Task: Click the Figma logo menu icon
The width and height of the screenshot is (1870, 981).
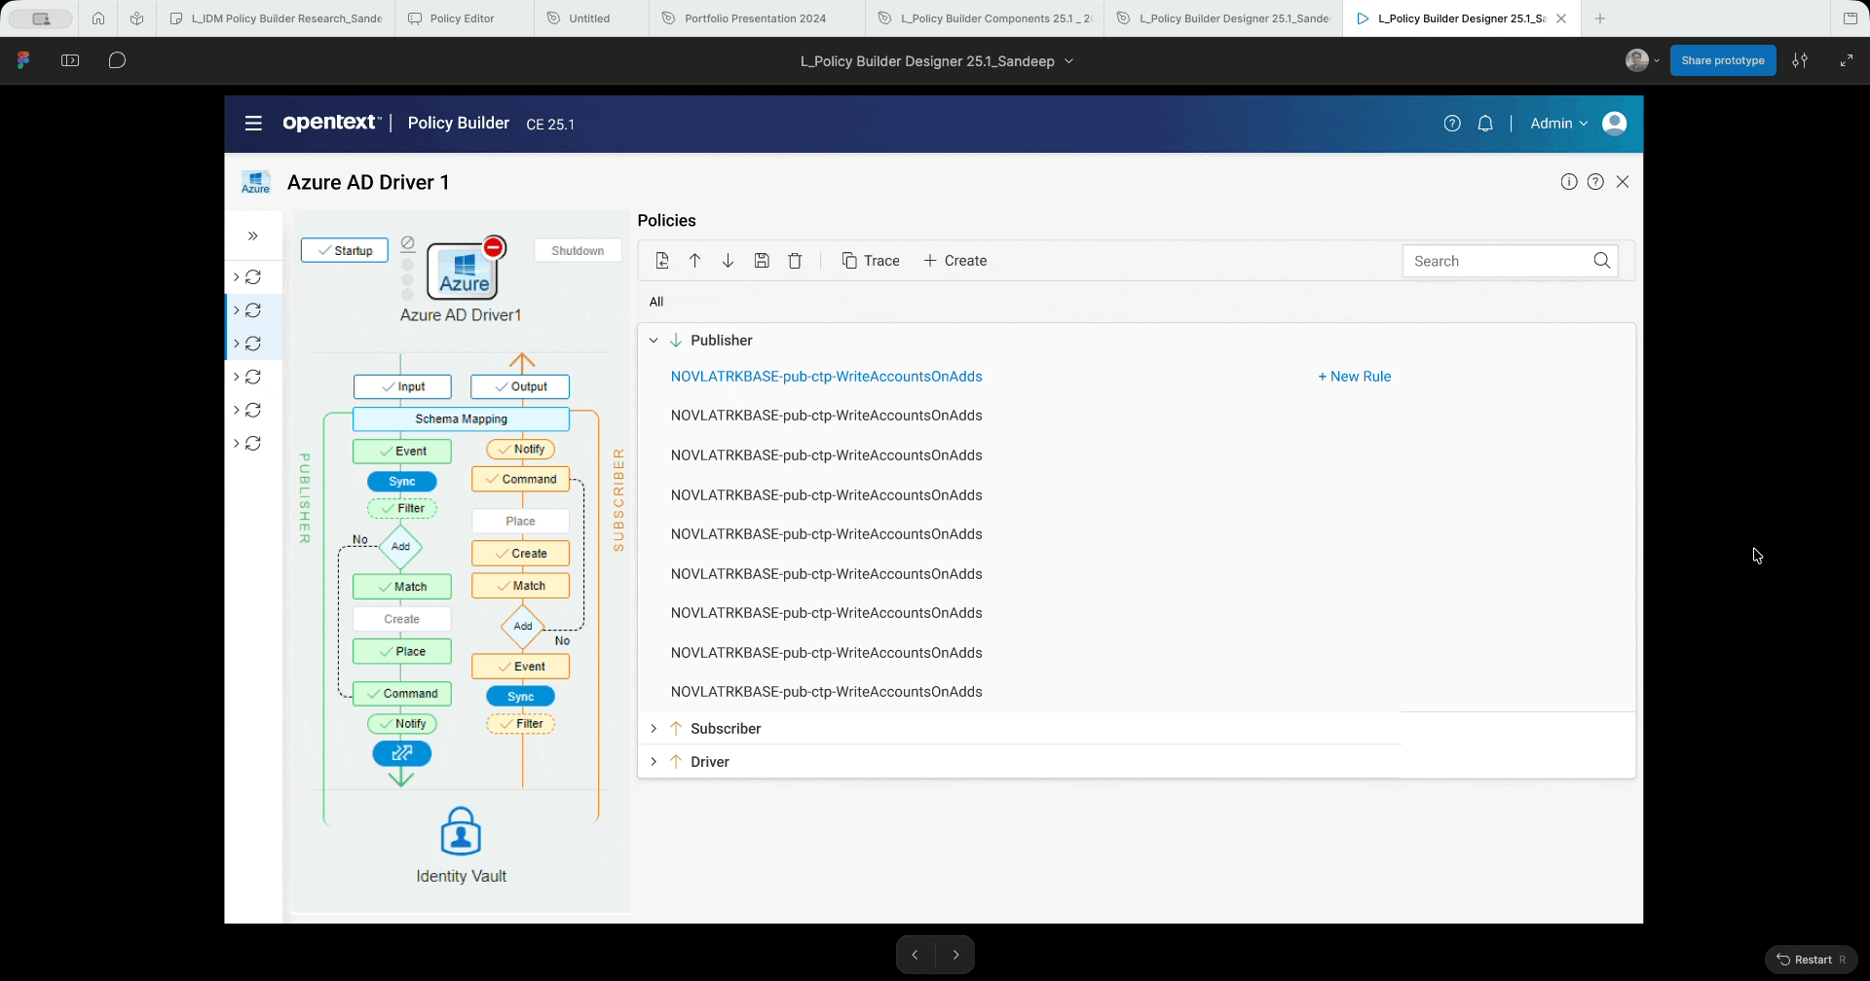Action: point(23,60)
